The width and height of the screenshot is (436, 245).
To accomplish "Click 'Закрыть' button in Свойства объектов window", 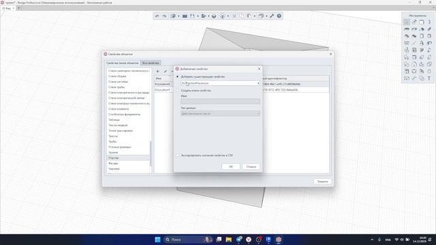I will coord(322,182).
